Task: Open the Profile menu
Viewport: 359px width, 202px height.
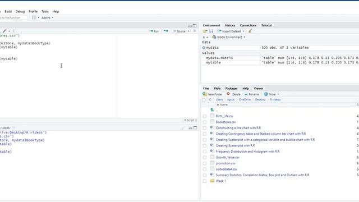Action: coord(33,11)
